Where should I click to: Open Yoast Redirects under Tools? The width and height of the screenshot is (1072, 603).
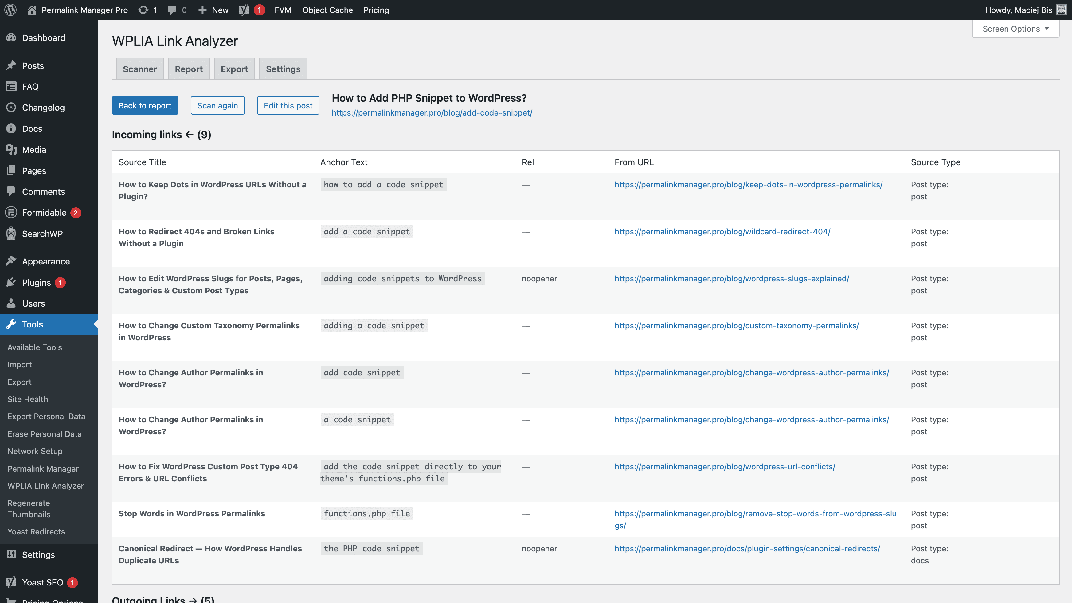click(x=36, y=531)
